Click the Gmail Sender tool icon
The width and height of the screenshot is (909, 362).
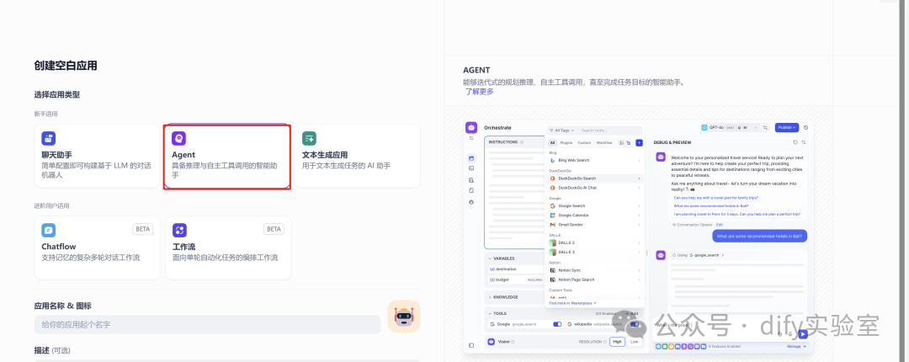click(x=552, y=225)
